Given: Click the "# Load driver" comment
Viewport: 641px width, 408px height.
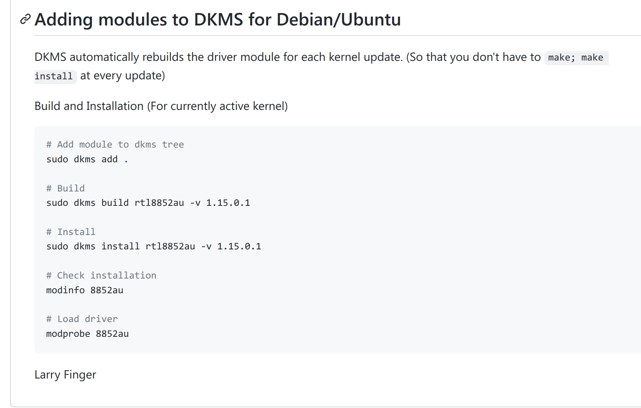Looking at the screenshot, I should tap(82, 319).
